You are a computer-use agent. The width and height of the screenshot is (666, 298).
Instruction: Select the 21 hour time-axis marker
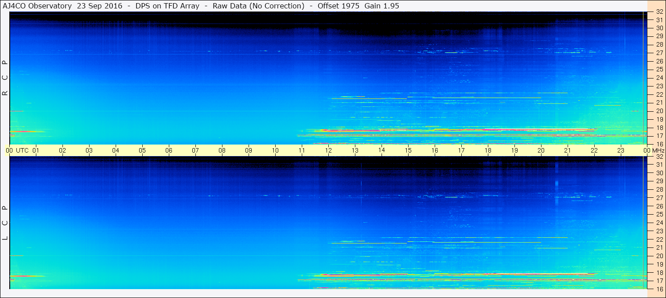pos(568,150)
